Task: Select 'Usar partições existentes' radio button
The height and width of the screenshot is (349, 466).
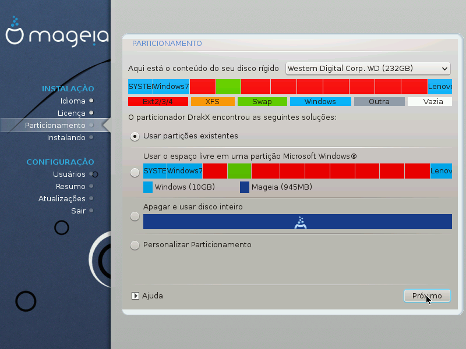Action: pyautogui.click(x=135, y=136)
